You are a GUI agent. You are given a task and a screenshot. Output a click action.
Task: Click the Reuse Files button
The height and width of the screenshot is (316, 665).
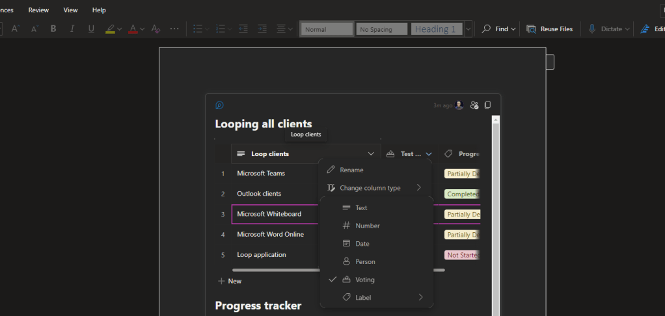pos(550,29)
